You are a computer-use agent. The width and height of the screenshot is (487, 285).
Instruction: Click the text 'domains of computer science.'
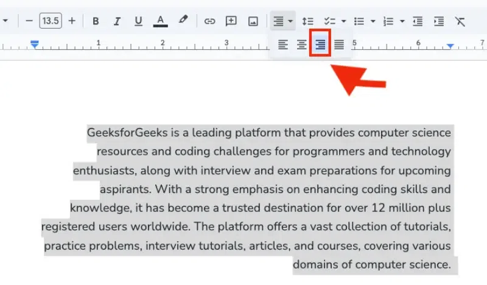(x=372, y=264)
